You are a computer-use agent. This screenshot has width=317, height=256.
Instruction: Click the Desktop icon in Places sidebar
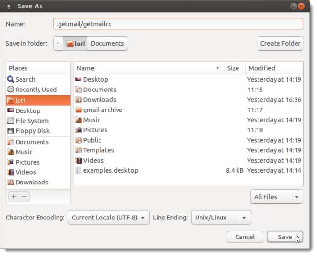click(11, 110)
